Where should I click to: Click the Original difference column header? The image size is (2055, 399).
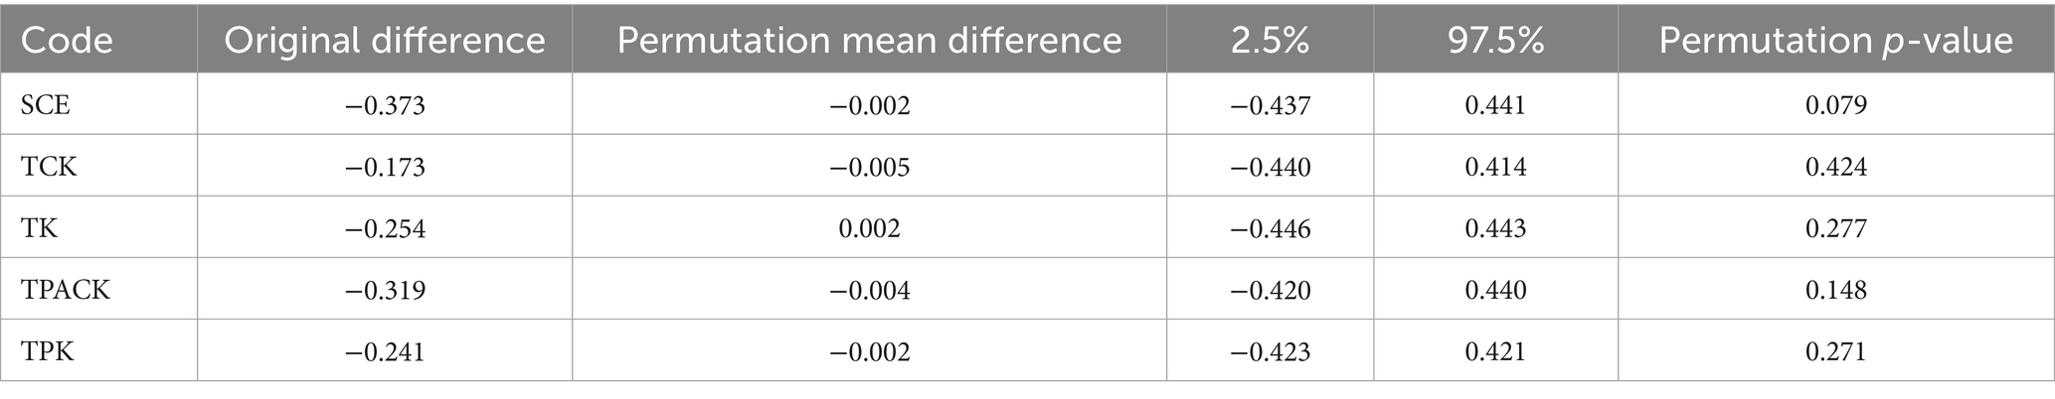pos(385,41)
